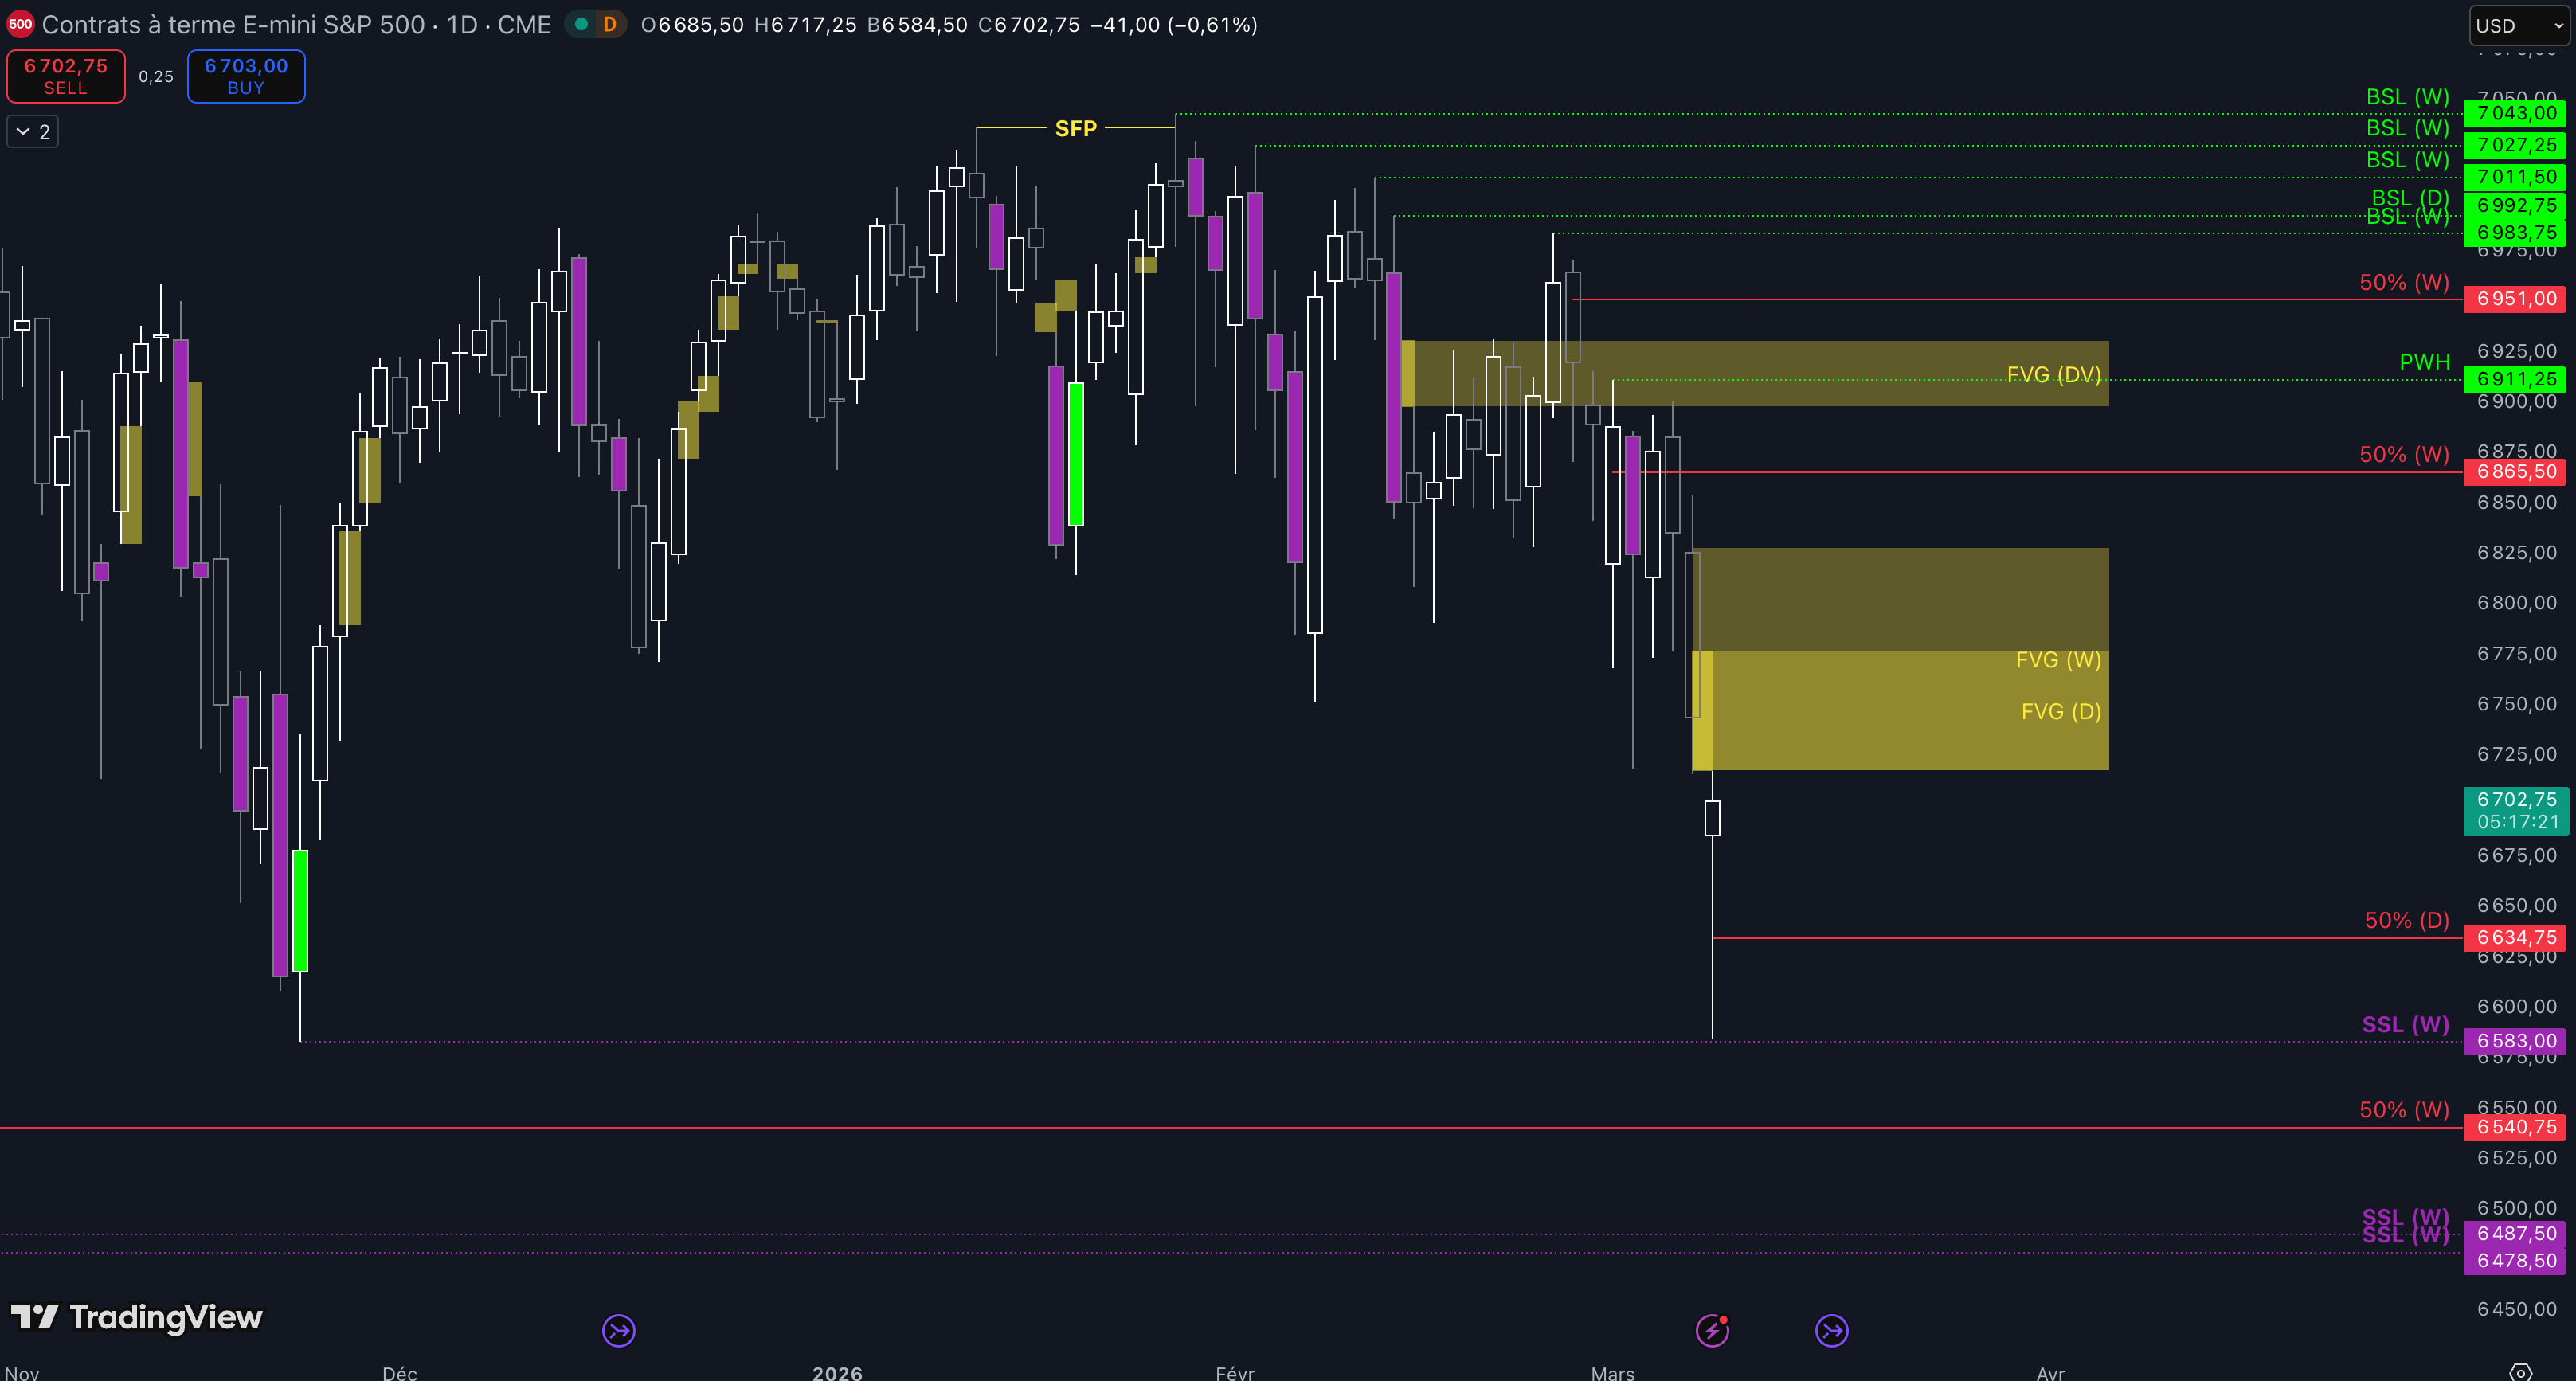Open the USD currency dropdown

tap(2519, 26)
